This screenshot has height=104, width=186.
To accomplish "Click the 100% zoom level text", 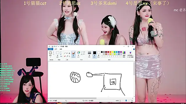I will [x=117, y=101].
